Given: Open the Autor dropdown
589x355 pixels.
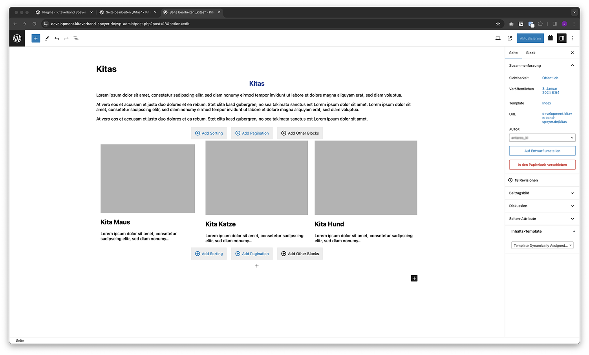Looking at the screenshot, I should pyautogui.click(x=542, y=138).
